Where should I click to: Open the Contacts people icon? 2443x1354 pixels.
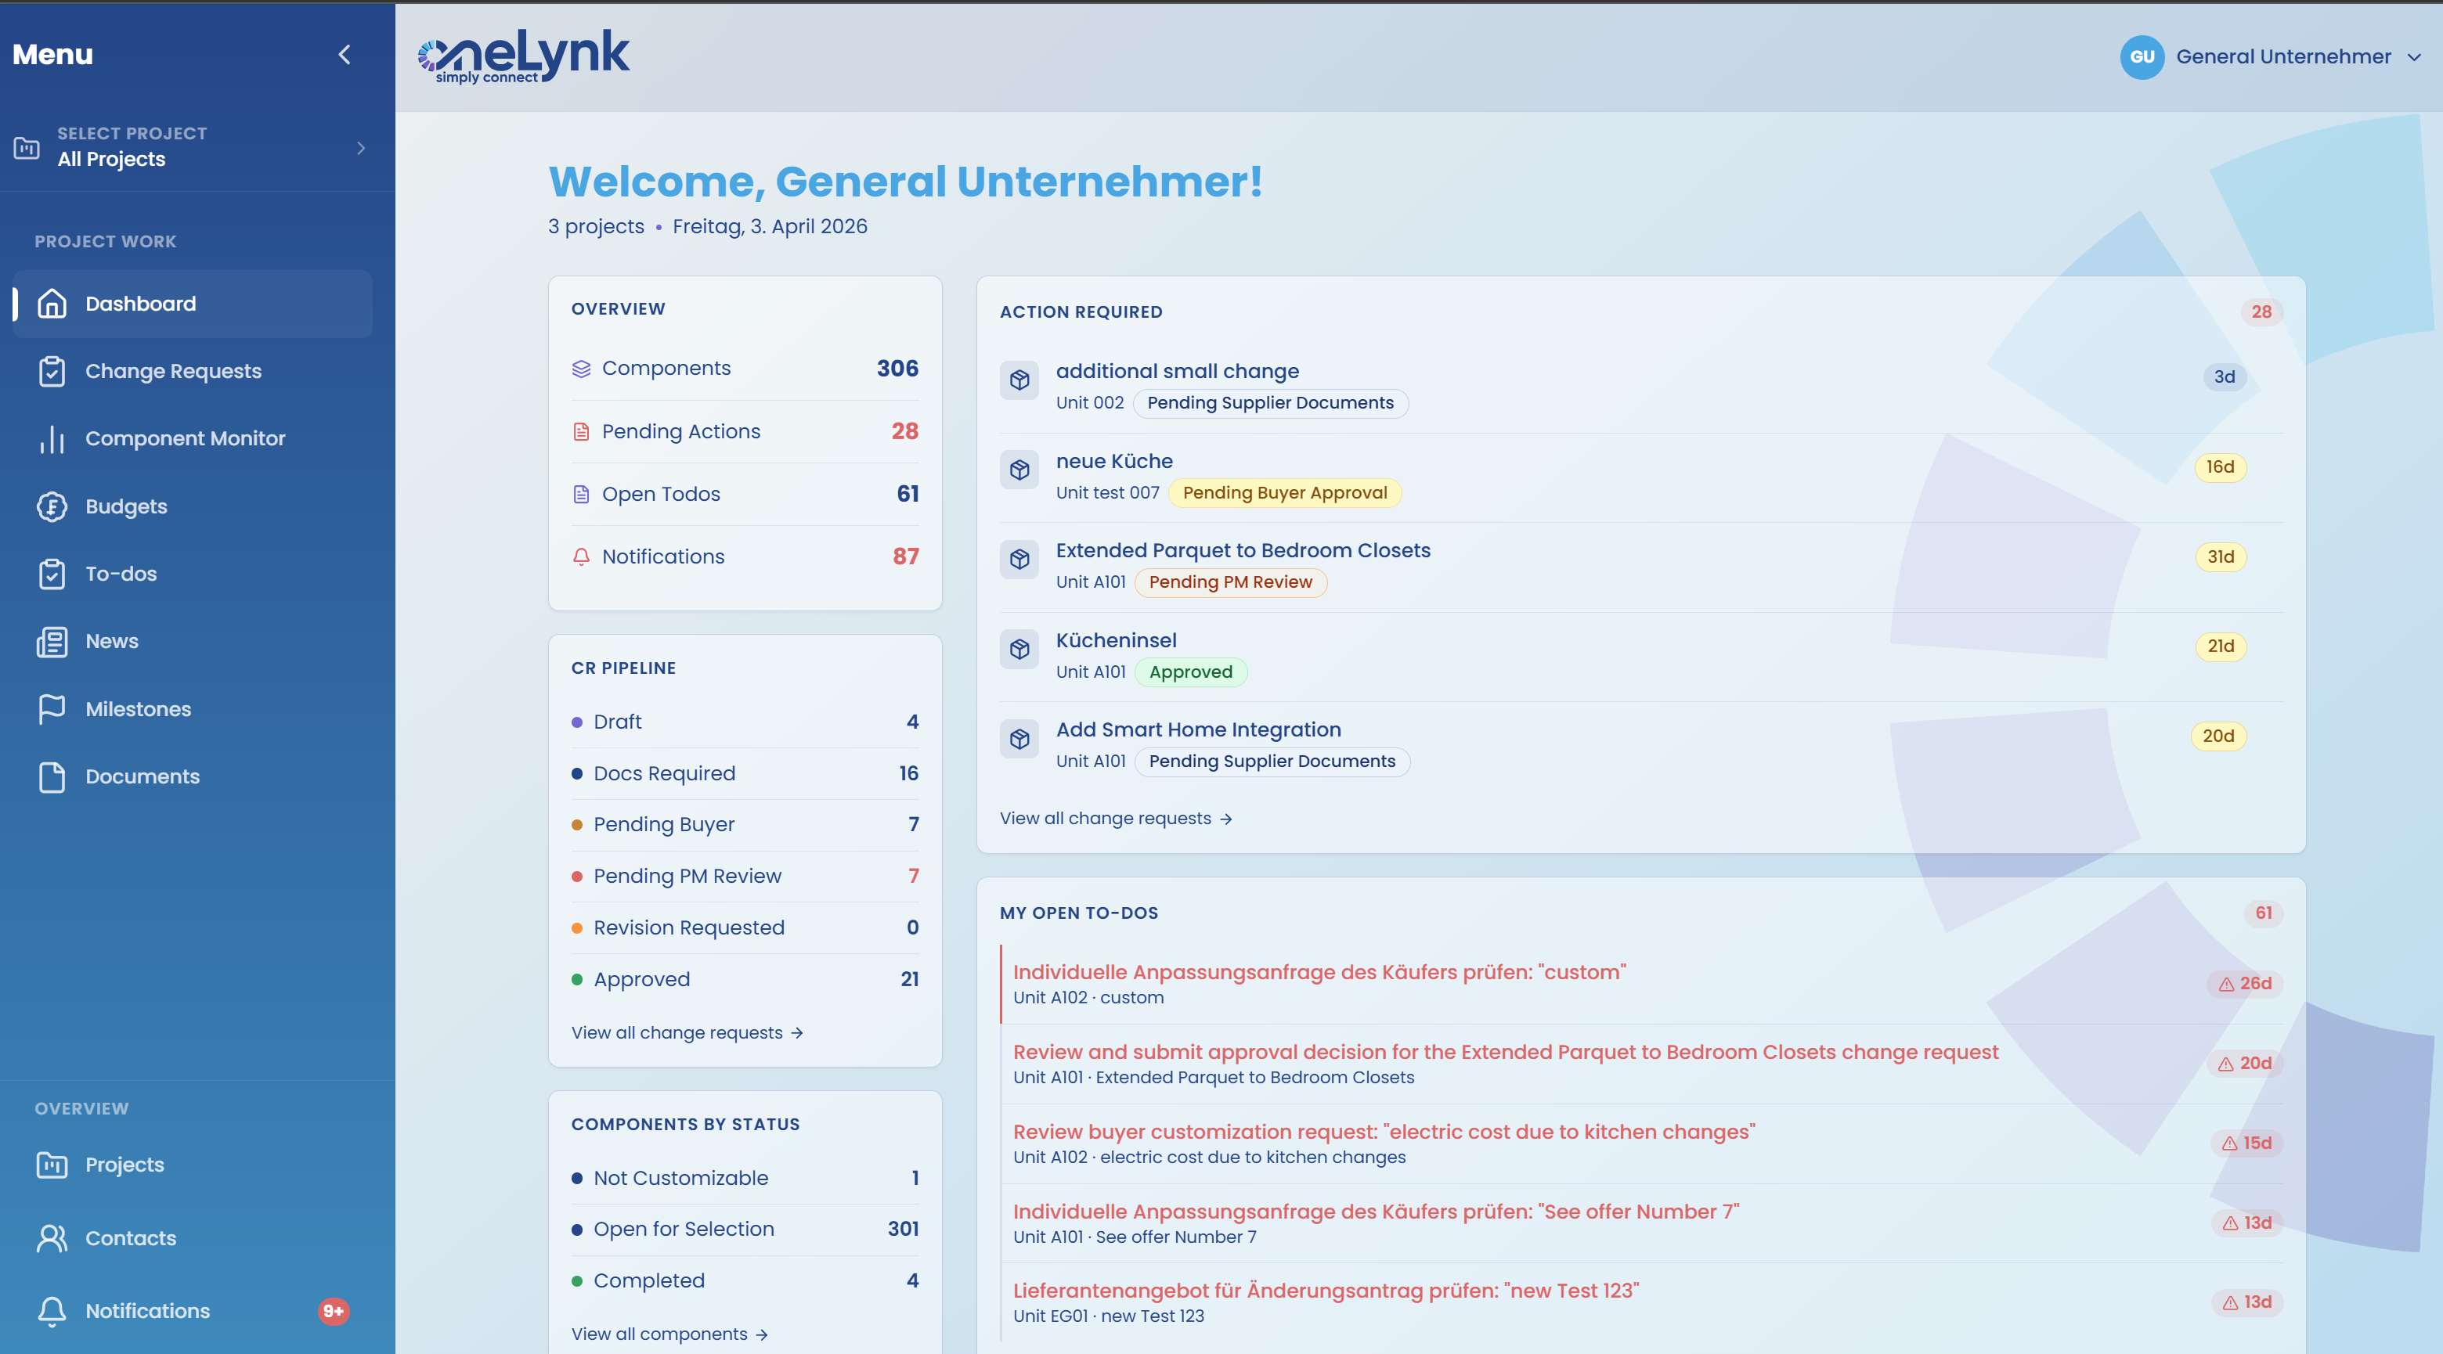(52, 1238)
